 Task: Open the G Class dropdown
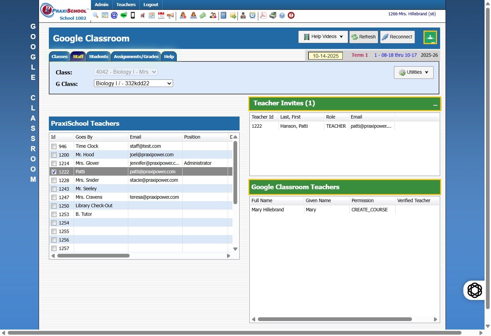pos(133,83)
